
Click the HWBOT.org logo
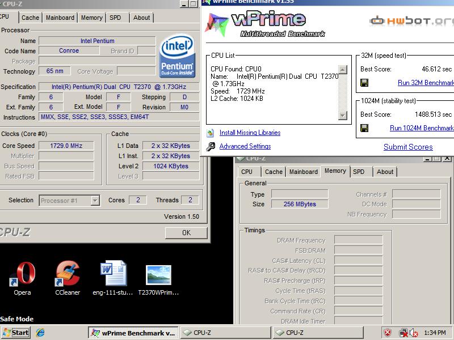[x=411, y=21]
